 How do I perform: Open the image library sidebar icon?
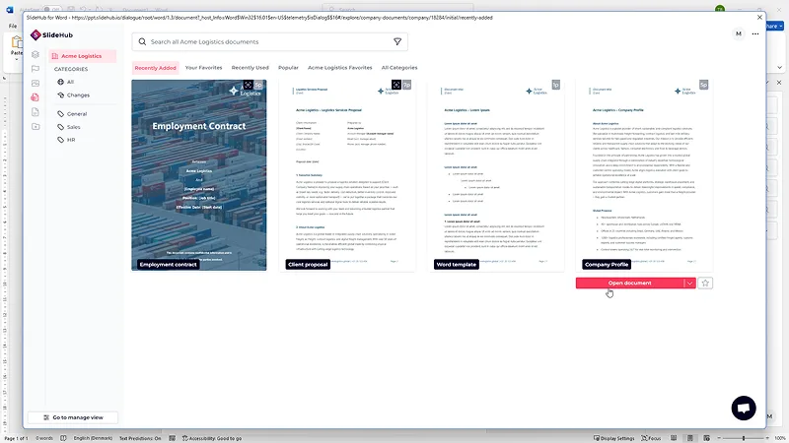point(36,83)
